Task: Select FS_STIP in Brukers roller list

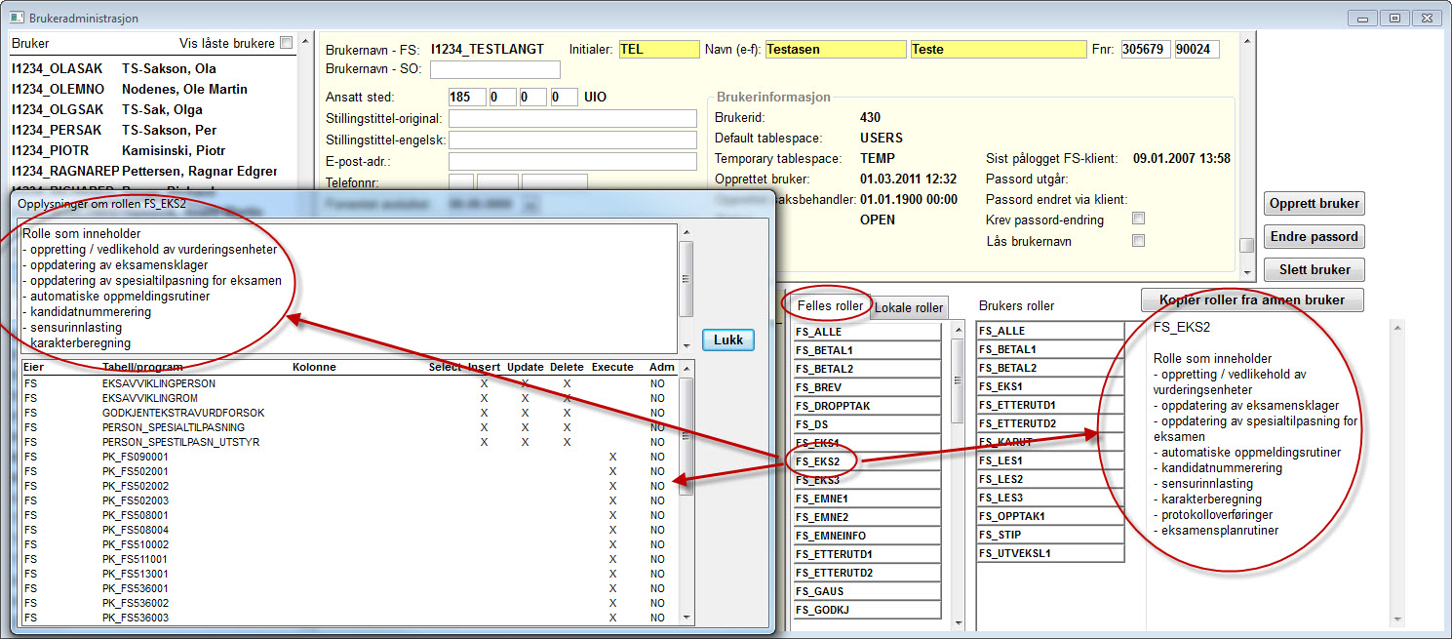Action: (1050, 535)
